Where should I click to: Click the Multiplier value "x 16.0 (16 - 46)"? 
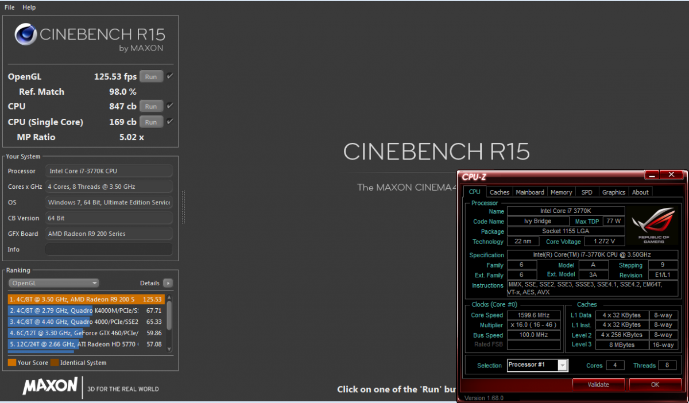(534, 325)
